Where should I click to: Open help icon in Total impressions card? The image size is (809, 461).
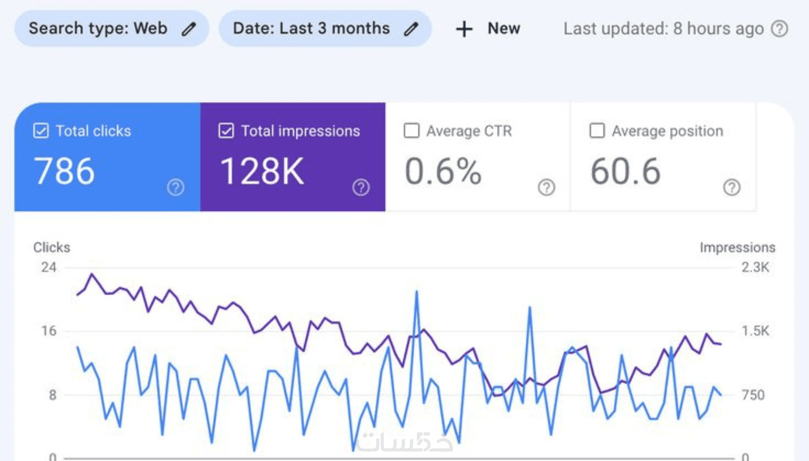click(x=361, y=187)
